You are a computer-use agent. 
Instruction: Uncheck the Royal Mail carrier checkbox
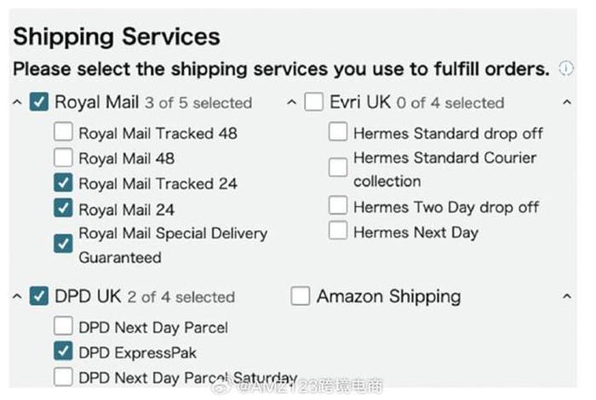click(39, 102)
